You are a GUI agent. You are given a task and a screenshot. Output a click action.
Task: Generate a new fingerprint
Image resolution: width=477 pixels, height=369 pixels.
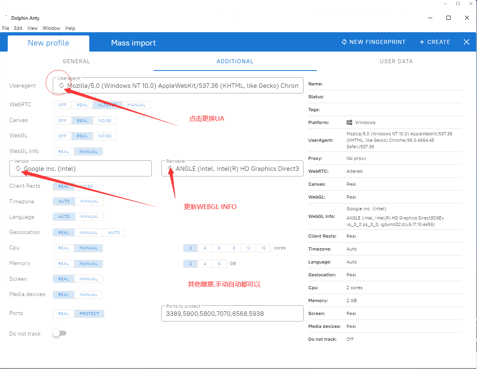tap(374, 42)
